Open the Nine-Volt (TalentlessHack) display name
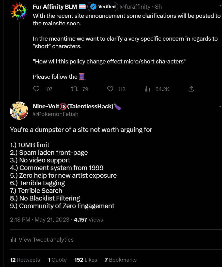The image size is (222, 267). click(x=73, y=106)
